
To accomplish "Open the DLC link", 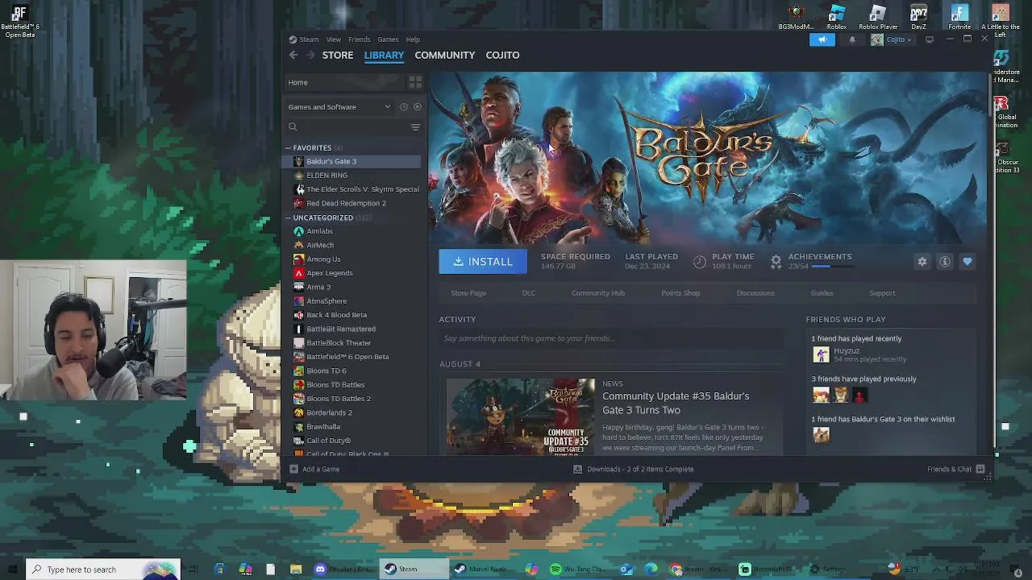I will 528,293.
